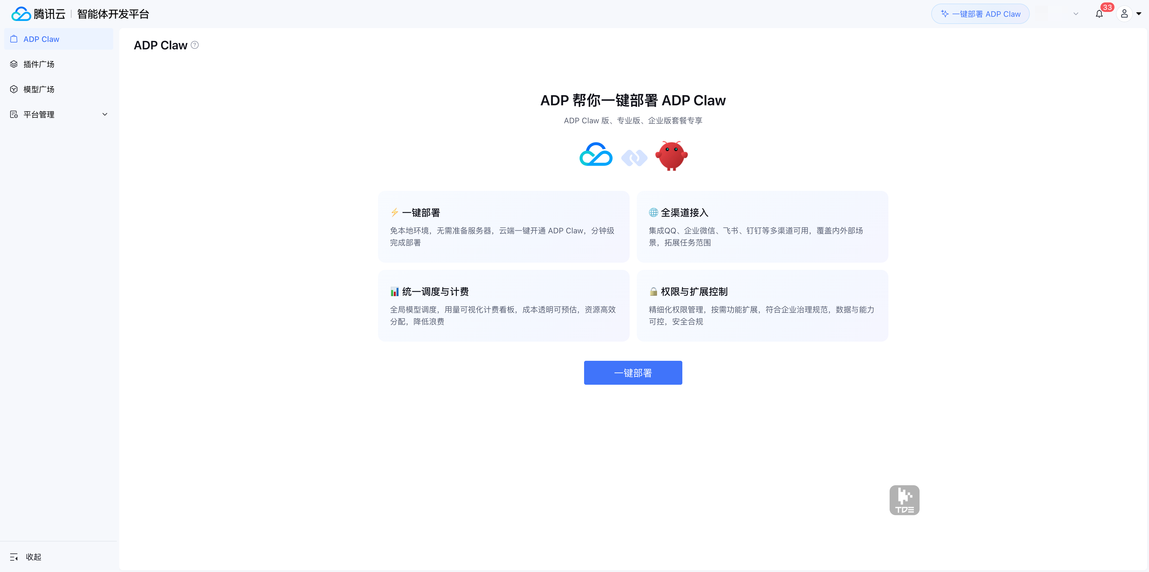The image size is (1149, 572).
Task: Expand the 平台管理 menu chevron
Action: click(105, 115)
